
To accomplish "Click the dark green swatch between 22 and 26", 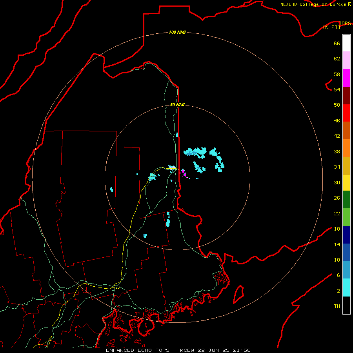I will point(346,200).
